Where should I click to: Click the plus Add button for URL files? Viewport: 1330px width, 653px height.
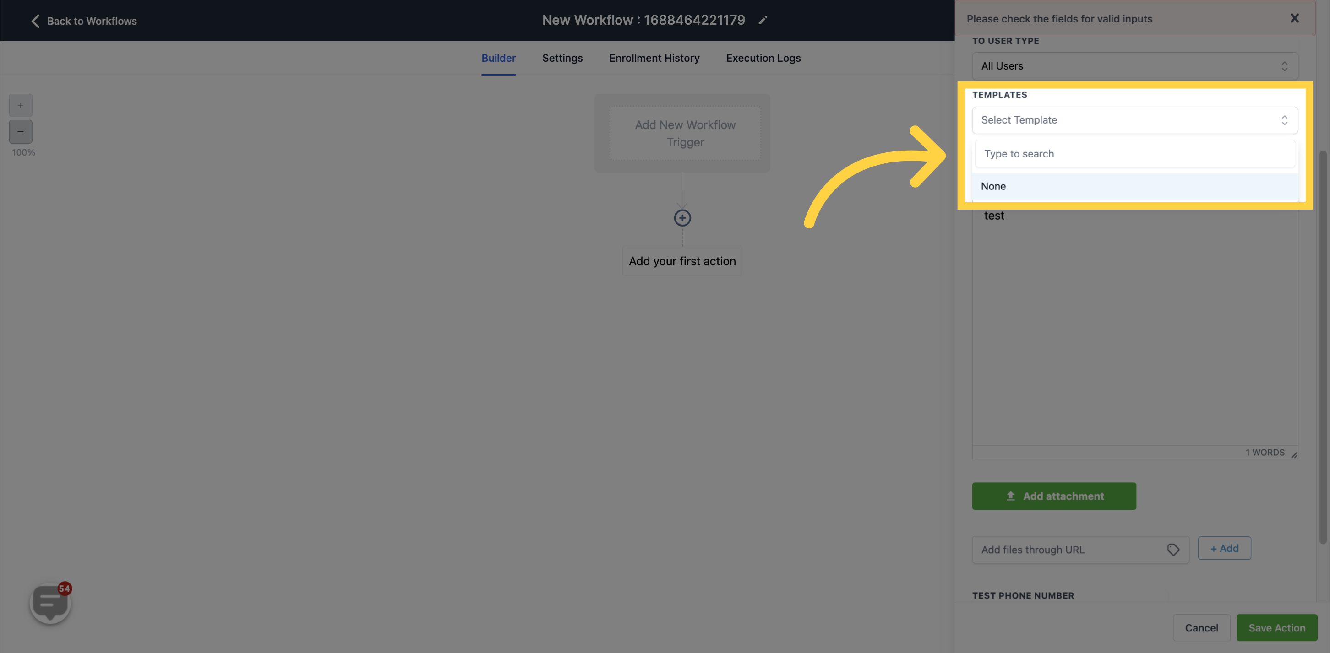1224,548
